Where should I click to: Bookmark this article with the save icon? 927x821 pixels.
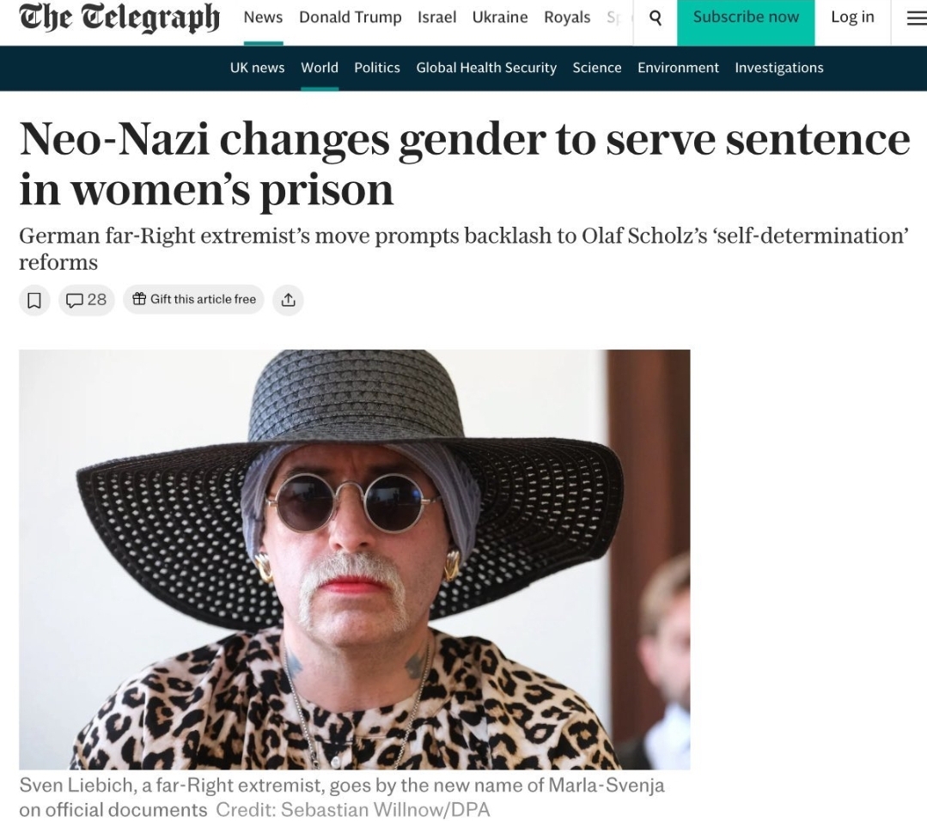[x=34, y=300]
